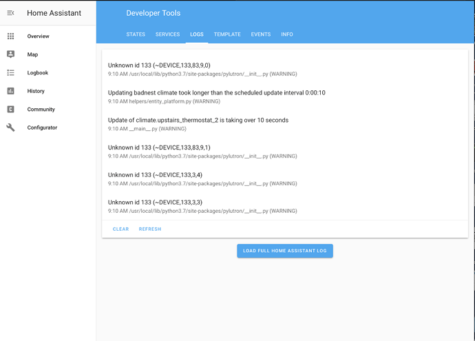Collapse the sidebar with the menu icon

click(10, 13)
